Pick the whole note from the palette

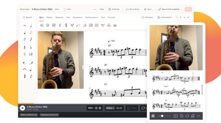pyautogui.click(x=25, y=25)
